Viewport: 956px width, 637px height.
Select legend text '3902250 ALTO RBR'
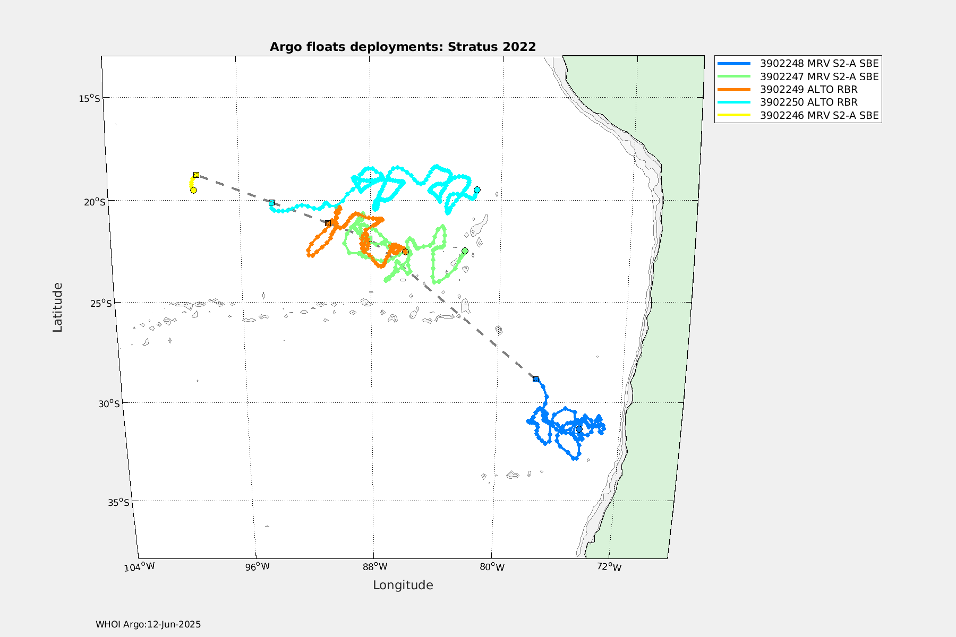(x=808, y=102)
